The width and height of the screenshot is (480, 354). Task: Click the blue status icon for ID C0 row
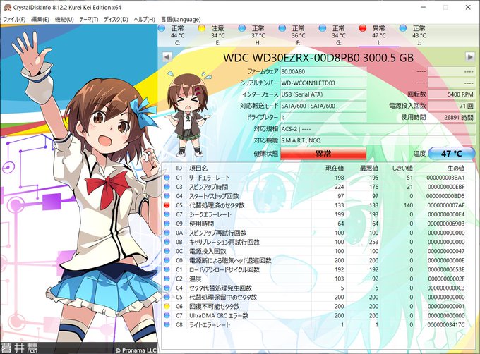coord(167,260)
